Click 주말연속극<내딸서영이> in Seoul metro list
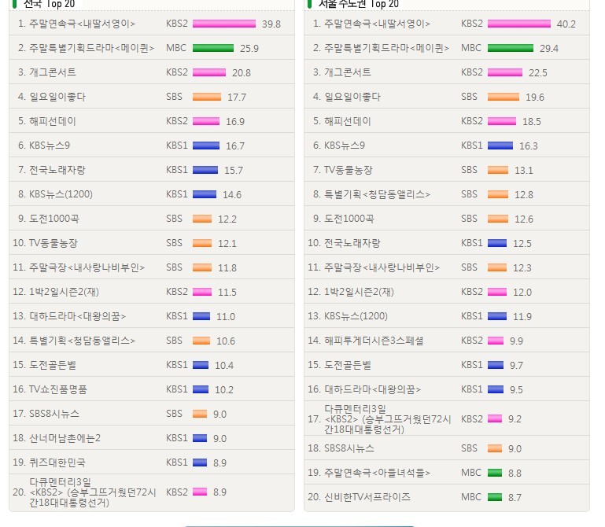605x527 pixels. [377, 24]
